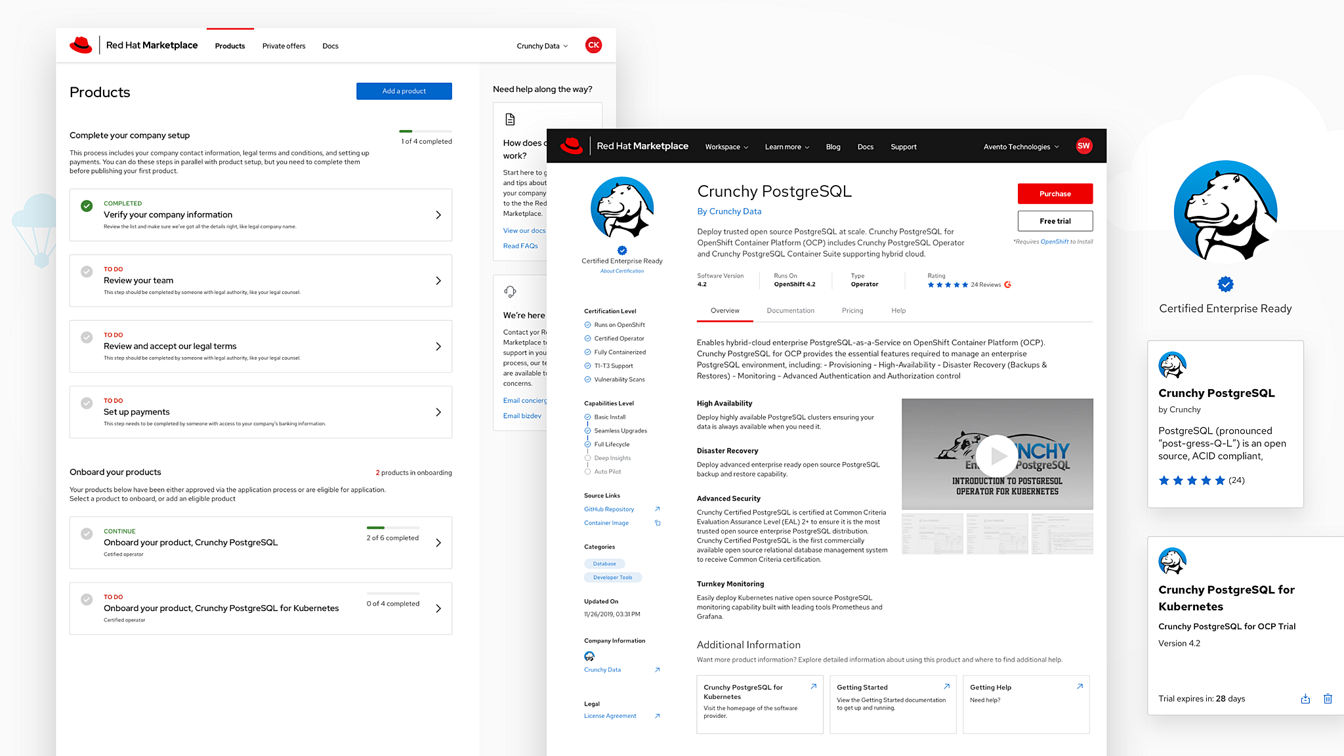Open Crunchy Data company external link arrow
This screenshot has width=1344, height=756.
coord(657,670)
